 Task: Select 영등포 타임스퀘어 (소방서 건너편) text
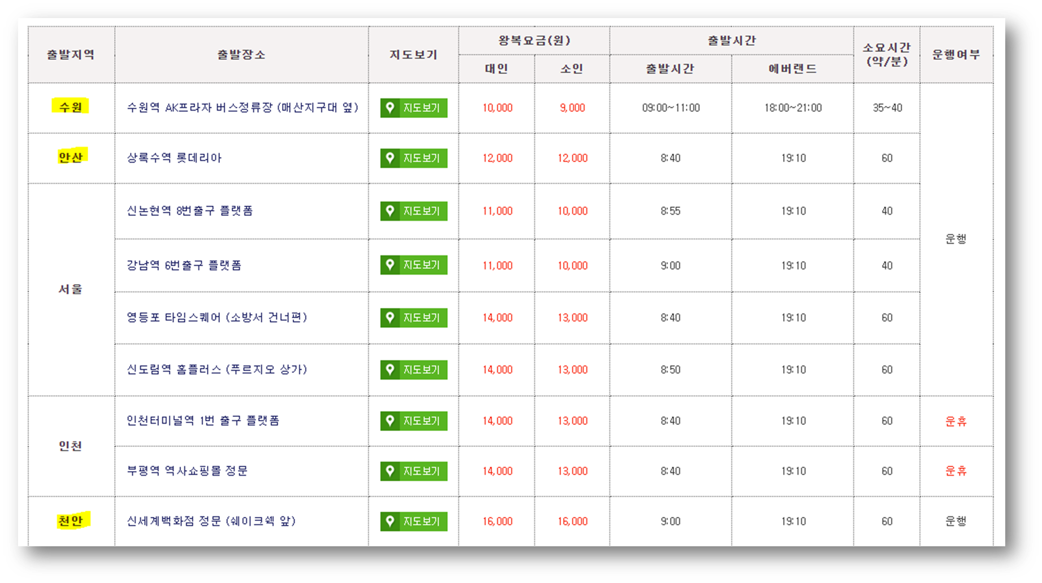tap(217, 317)
